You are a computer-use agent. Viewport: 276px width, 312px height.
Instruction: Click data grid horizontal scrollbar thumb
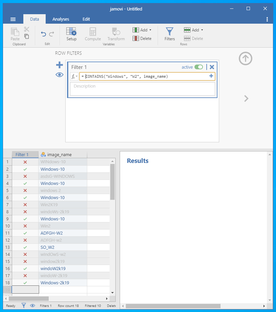click(29, 298)
